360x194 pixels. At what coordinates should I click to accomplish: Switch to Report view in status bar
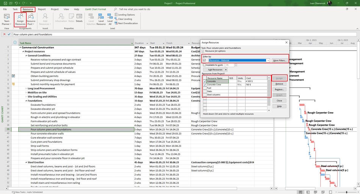[330, 192]
